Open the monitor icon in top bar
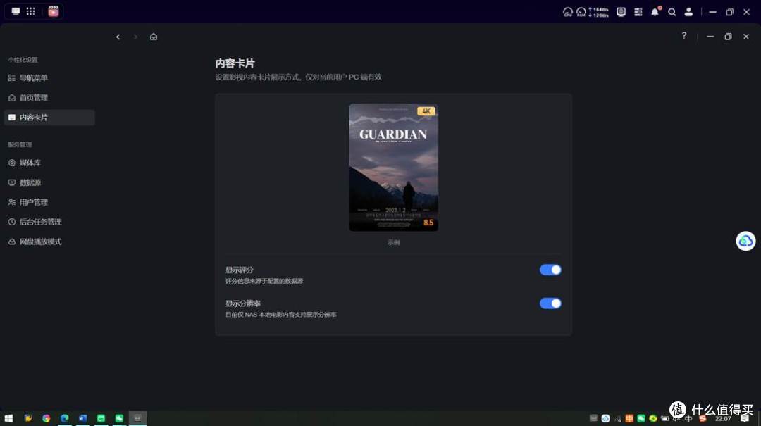 (x=621, y=12)
